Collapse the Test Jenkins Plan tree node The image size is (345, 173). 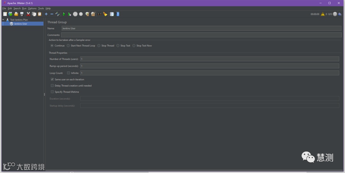pos(3,19)
